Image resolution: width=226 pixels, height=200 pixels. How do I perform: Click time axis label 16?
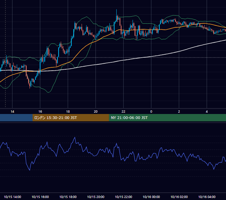click(40, 112)
